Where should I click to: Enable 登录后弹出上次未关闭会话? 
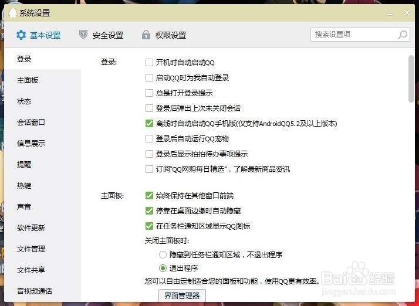point(149,108)
